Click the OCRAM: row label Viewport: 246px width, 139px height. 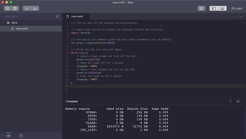tap(91, 112)
